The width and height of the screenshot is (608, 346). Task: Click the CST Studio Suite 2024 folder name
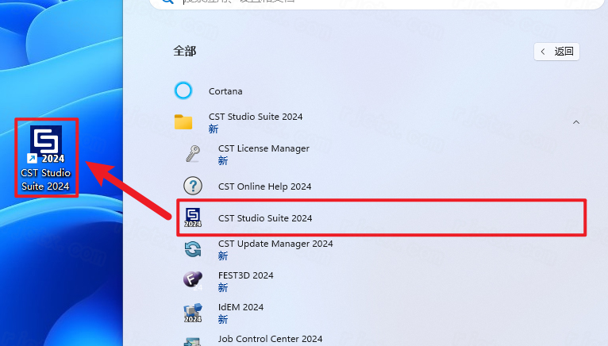click(256, 117)
